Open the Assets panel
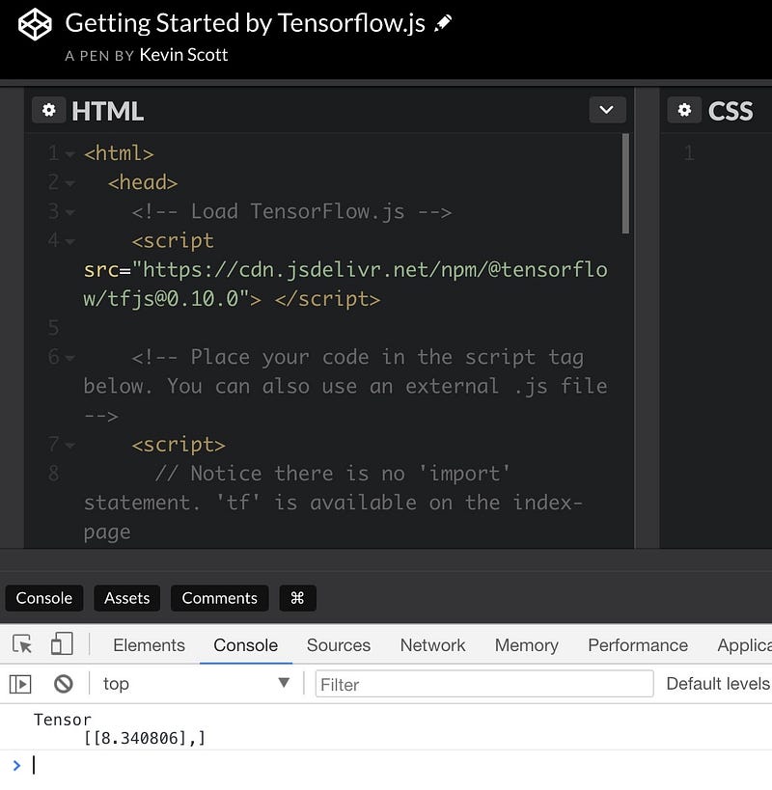The image size is (772, 790). click(127, 598)
